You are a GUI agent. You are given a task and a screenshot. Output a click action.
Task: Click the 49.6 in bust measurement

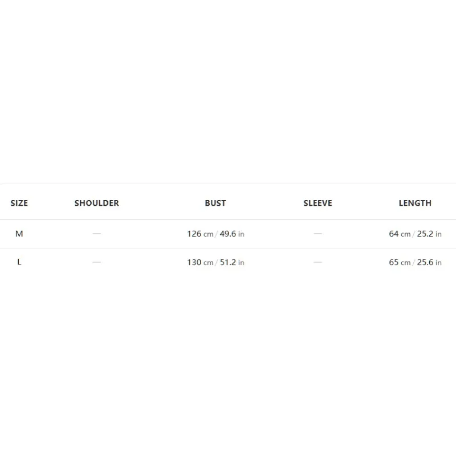pos(232,234)
